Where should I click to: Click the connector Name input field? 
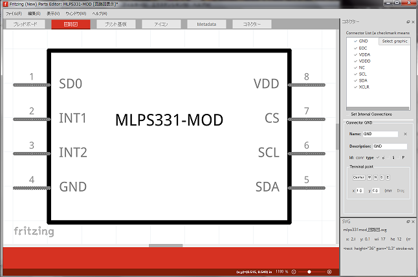tap(380, 134)
